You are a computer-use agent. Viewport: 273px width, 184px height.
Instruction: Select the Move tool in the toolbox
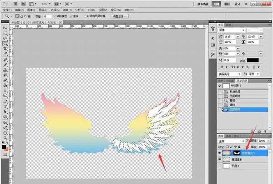pyautogui.click(x=5, y=28)
